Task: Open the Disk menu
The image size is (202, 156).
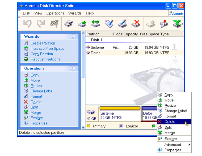Action: pyautogui.click(x=26, y=13)
